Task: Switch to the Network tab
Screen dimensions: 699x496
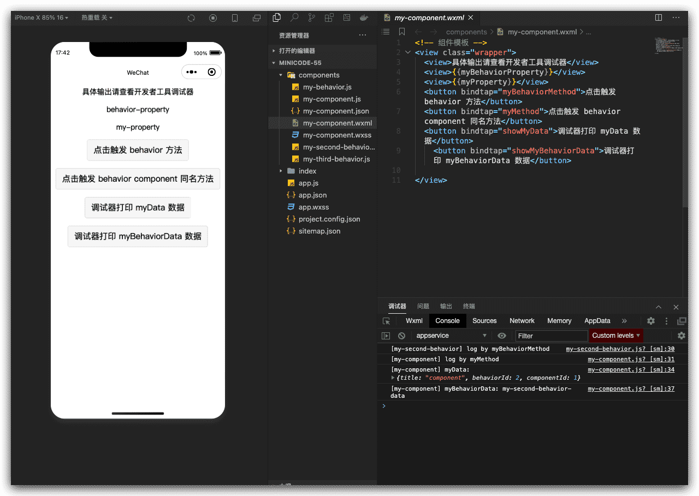Action: [522, 321]
